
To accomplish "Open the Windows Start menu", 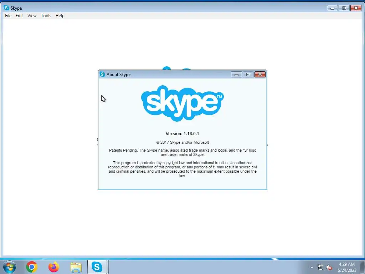I will pyautogui.click(x=10, y=267).
